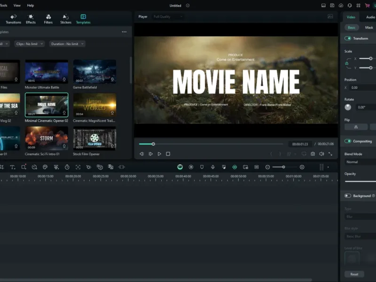Open the Stickers panel
The image size is (376, 282).
click(x=66, y=19)
